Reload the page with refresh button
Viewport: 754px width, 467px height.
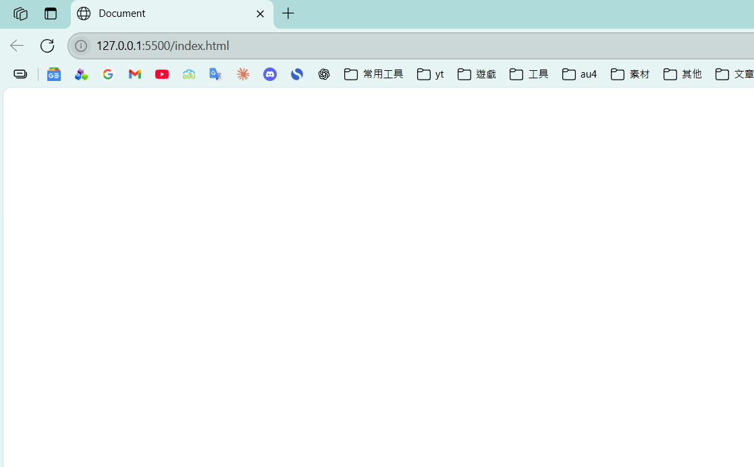click(47, 46)
